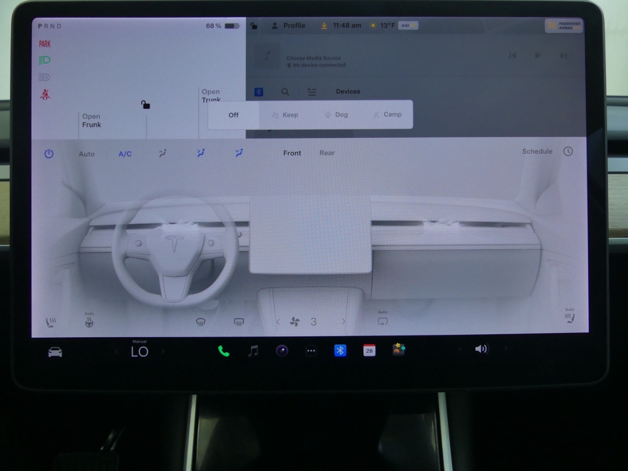Select Dog mode option
628x471 pixels.
point(336,115)
